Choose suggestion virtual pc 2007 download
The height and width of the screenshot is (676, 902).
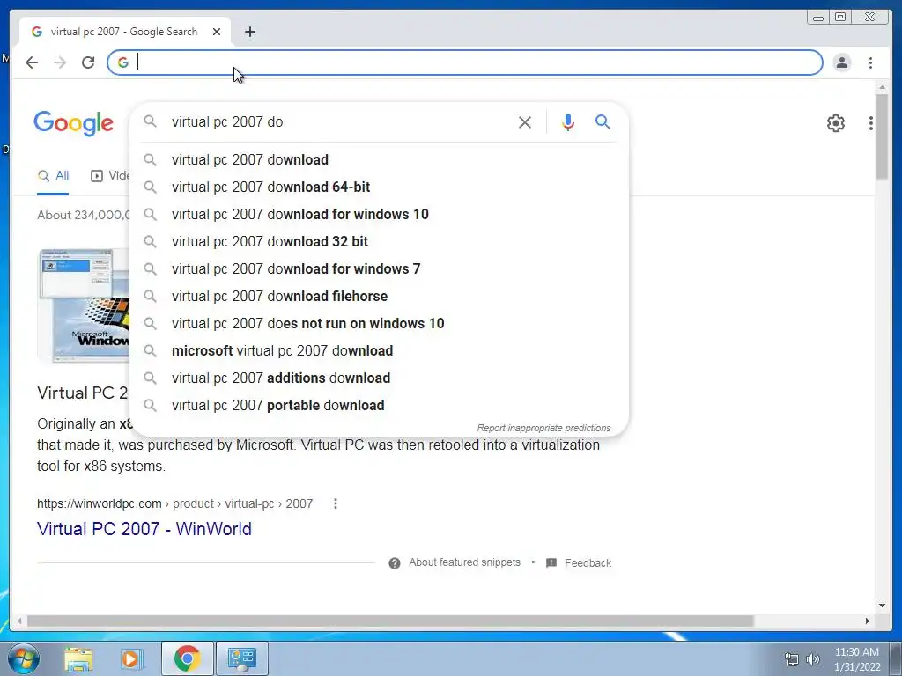click(x=380, y=160)
